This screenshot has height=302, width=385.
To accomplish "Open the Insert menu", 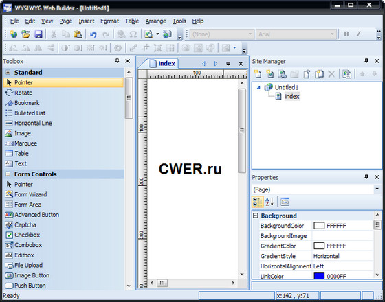I will (87, 21).
